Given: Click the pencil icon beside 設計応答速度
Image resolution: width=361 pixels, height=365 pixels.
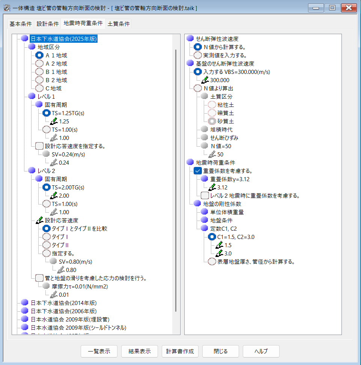Looking at the screenshot, I should pos(39,220).
